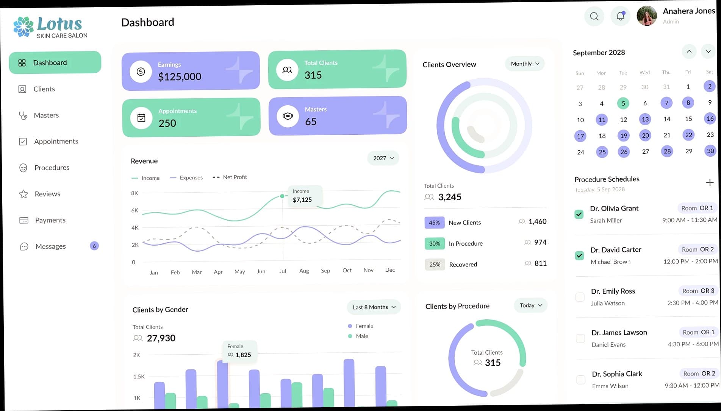The height and width of the screenshot is (411, 721).
Task: Go to previous month with the up chevron
Action: tap(689, 51)
